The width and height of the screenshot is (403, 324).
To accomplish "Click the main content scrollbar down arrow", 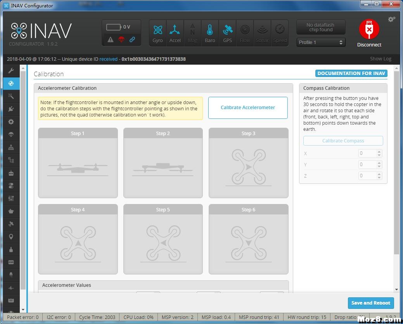I will pos(396,290).
